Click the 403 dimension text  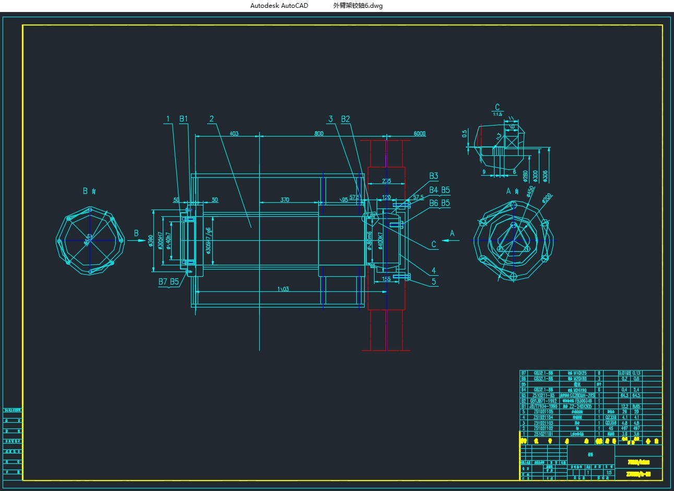tap(234, 133)
